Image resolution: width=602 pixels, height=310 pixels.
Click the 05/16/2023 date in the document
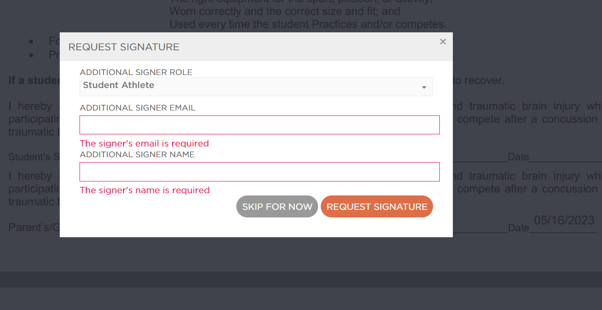coord(564,221)
